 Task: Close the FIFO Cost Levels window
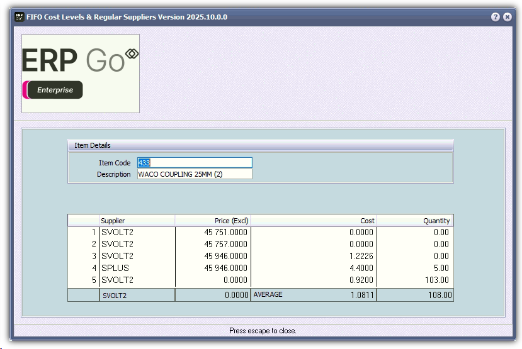tap(508, 17)
